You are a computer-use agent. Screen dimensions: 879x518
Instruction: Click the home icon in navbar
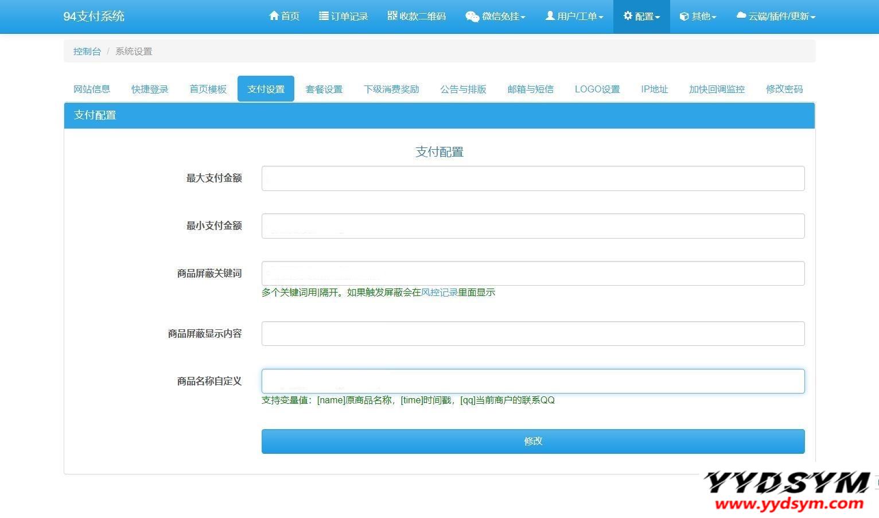pyautogui.click(x=274, y=16)
